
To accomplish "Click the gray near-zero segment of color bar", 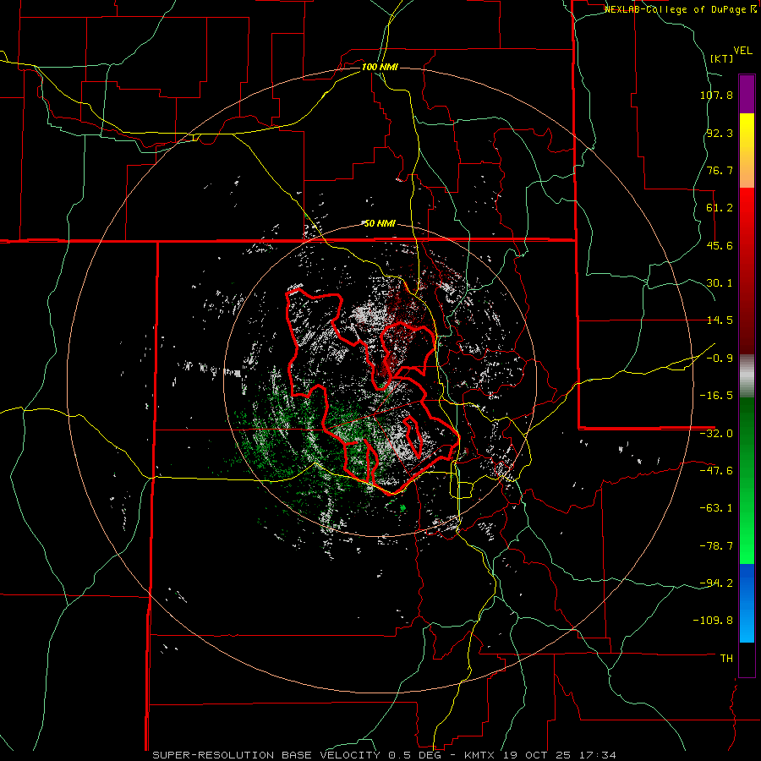I will 747,376.
